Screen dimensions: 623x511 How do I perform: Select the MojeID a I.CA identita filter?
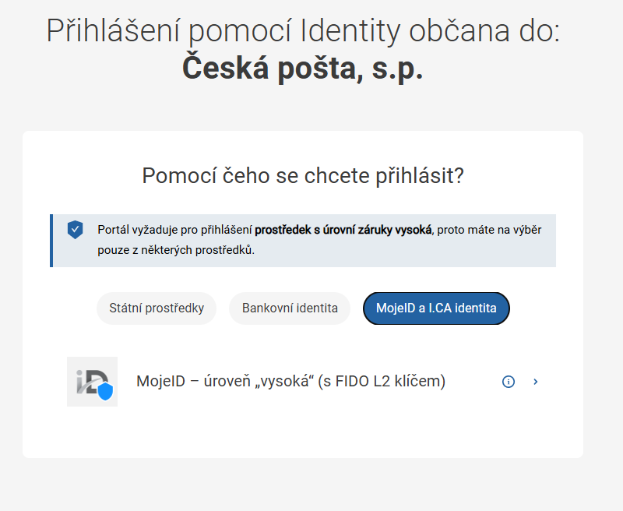436,308
